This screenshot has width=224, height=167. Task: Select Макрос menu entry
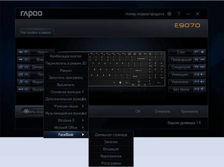click(66, 70)
